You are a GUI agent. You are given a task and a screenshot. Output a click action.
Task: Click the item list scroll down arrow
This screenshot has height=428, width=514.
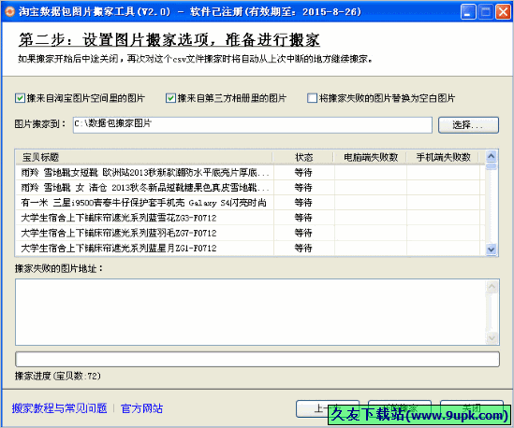pos(491,250)
